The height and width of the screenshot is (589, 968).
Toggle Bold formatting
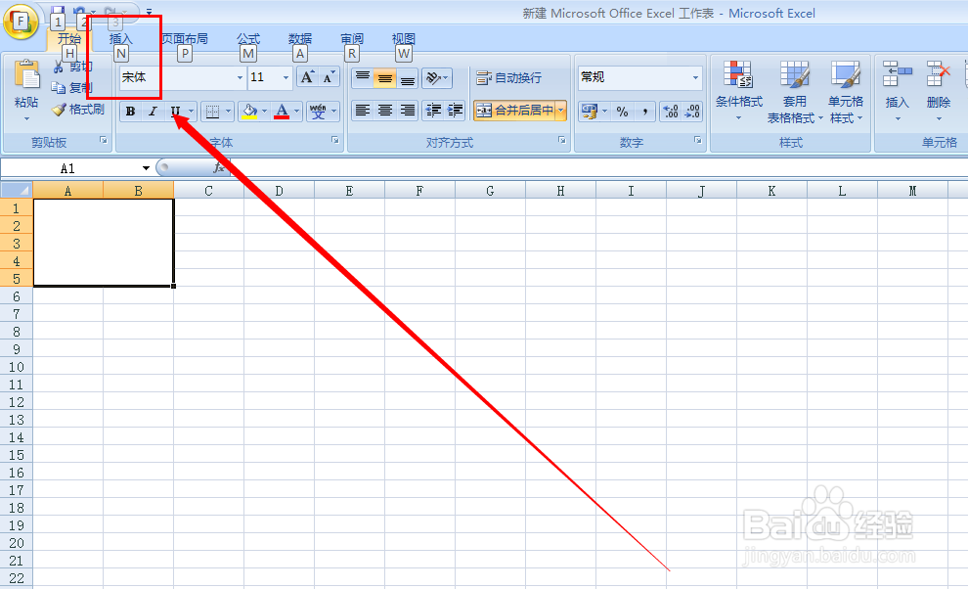pos(130,112)
